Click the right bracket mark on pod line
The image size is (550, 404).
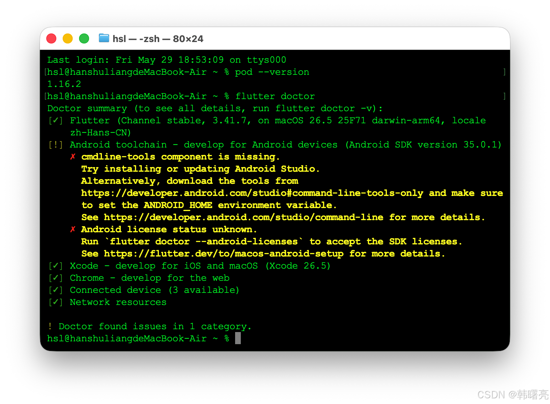[x=504, y=72]
